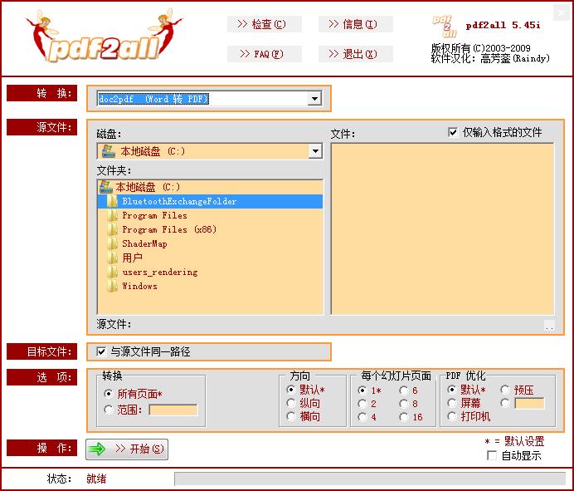This screenshot has width=574, height=491.
Task: Click the small pdf2all version icon
Action: [x=445, y=27]
